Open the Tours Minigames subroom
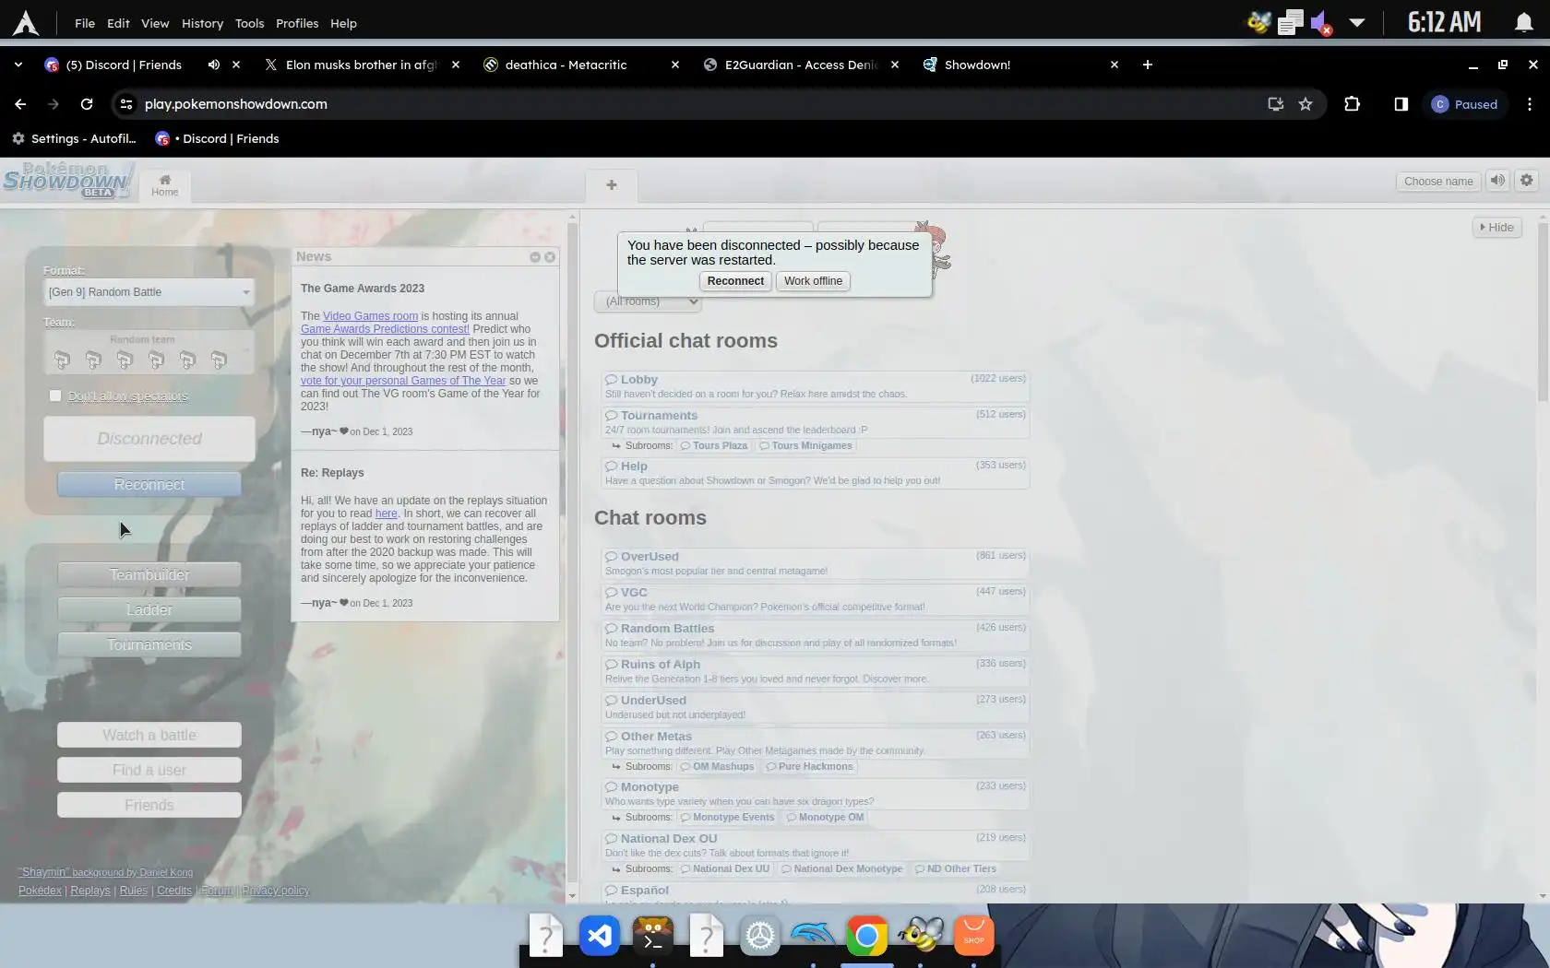This screenshot has width=1550, height=968. 805,446
